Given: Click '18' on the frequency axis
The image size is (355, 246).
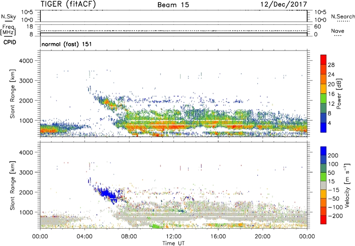Looking at the screenshot, I should pyautogui.click(x=30, y=27).
